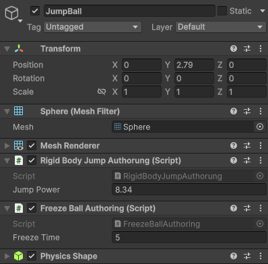Click the Rigid Body Jump script icon

(19, 160)
